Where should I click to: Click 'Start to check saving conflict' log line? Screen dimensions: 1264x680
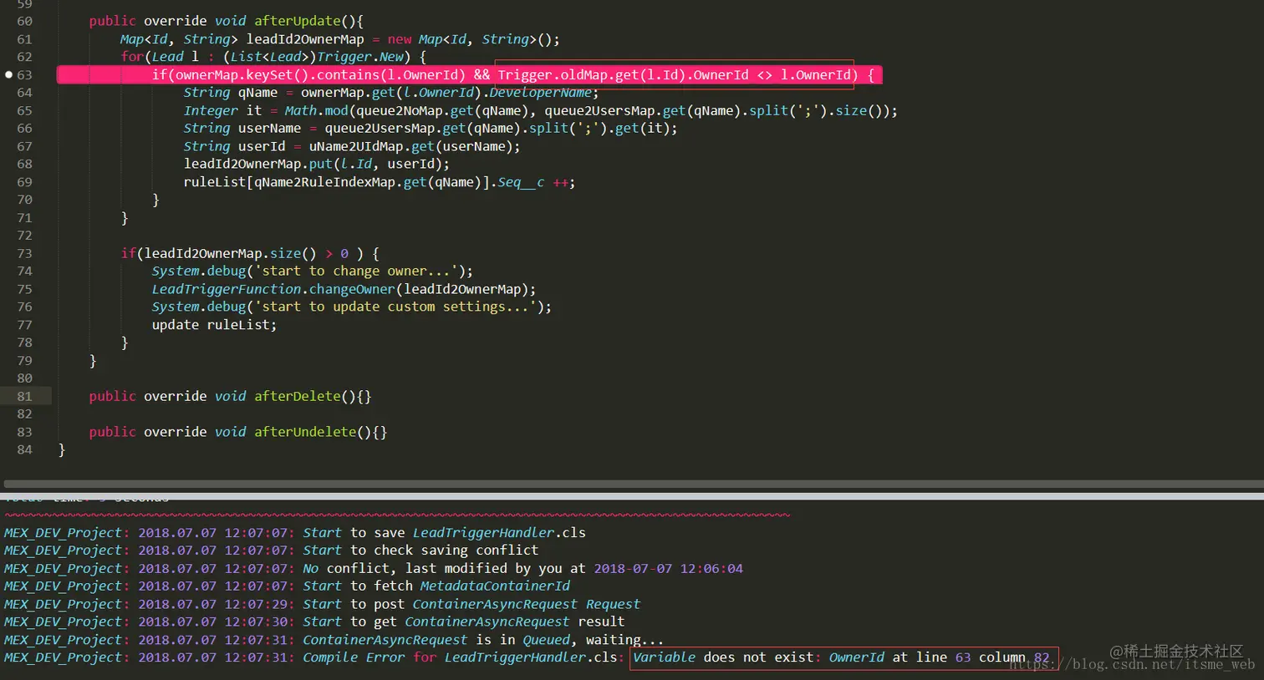tap(420, 550)
